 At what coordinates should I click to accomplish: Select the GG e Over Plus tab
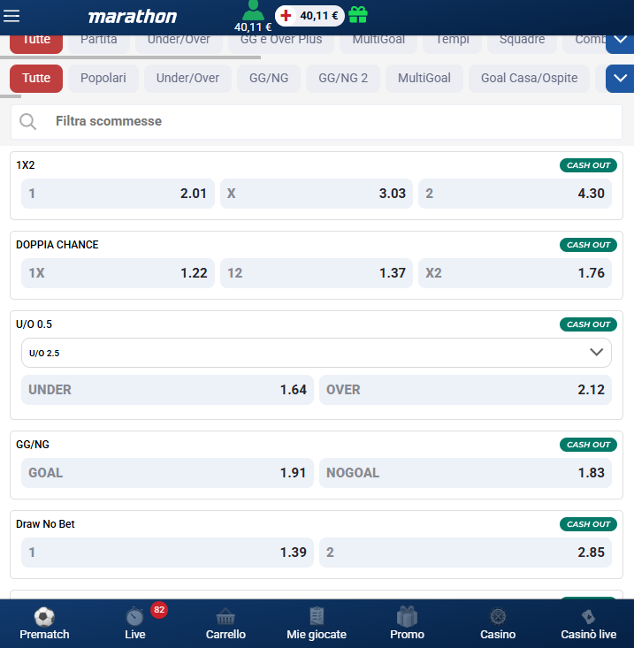(x=281, y=44)
